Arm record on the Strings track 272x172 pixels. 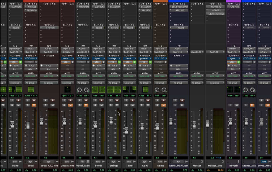[117, 100]
